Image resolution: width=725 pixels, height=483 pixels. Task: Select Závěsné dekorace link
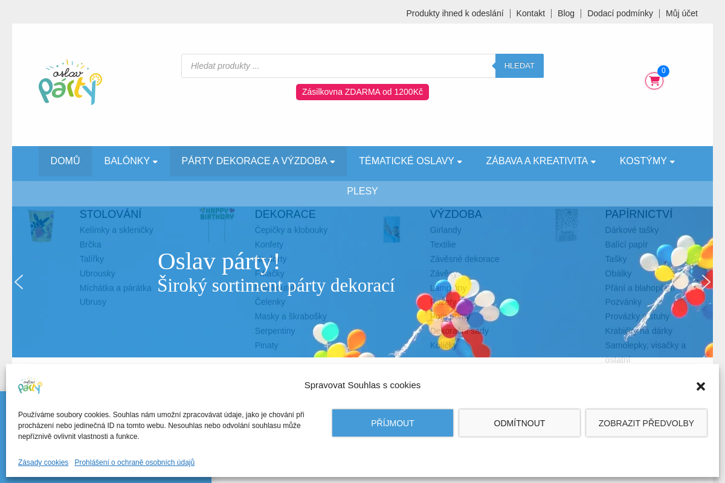point(465,259)
